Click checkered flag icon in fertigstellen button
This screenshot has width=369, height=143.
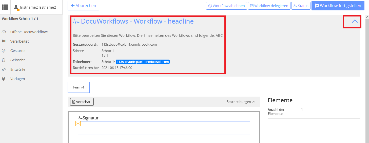pos(317,6)
